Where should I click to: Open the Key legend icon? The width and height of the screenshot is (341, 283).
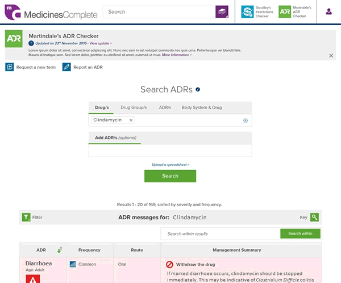tap(314, 217)
